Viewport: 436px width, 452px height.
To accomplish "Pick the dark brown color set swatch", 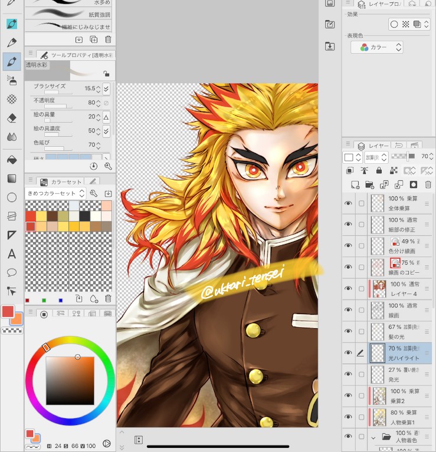I will pos(53,216).
